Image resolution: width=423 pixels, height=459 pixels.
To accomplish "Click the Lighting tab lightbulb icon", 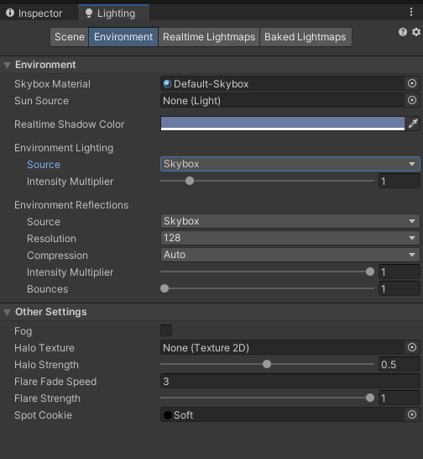I will click(89, 13).
